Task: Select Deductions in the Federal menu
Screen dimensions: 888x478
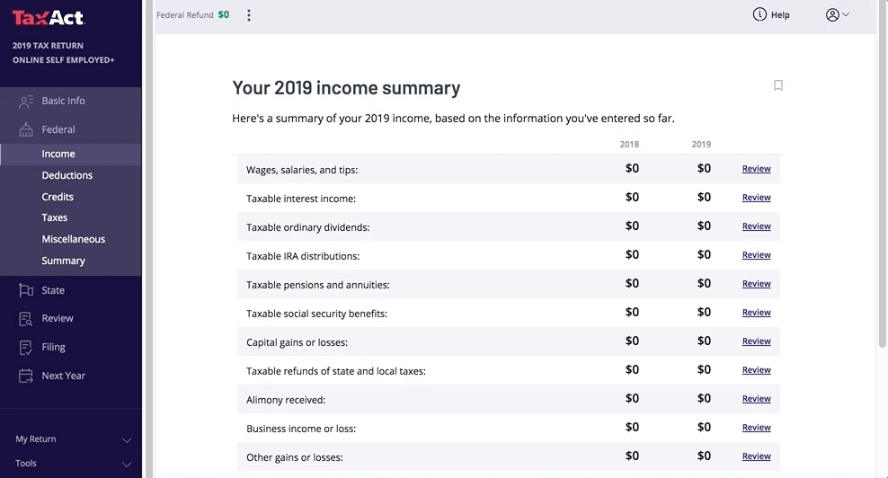Action: point(67,175)
